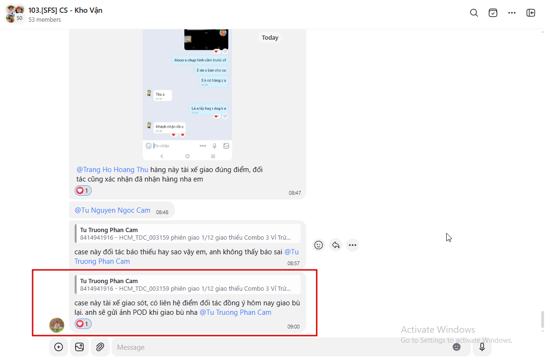Click the 09:00 timestamp
This screenshot has width=545, height=363.
point(294,327)
